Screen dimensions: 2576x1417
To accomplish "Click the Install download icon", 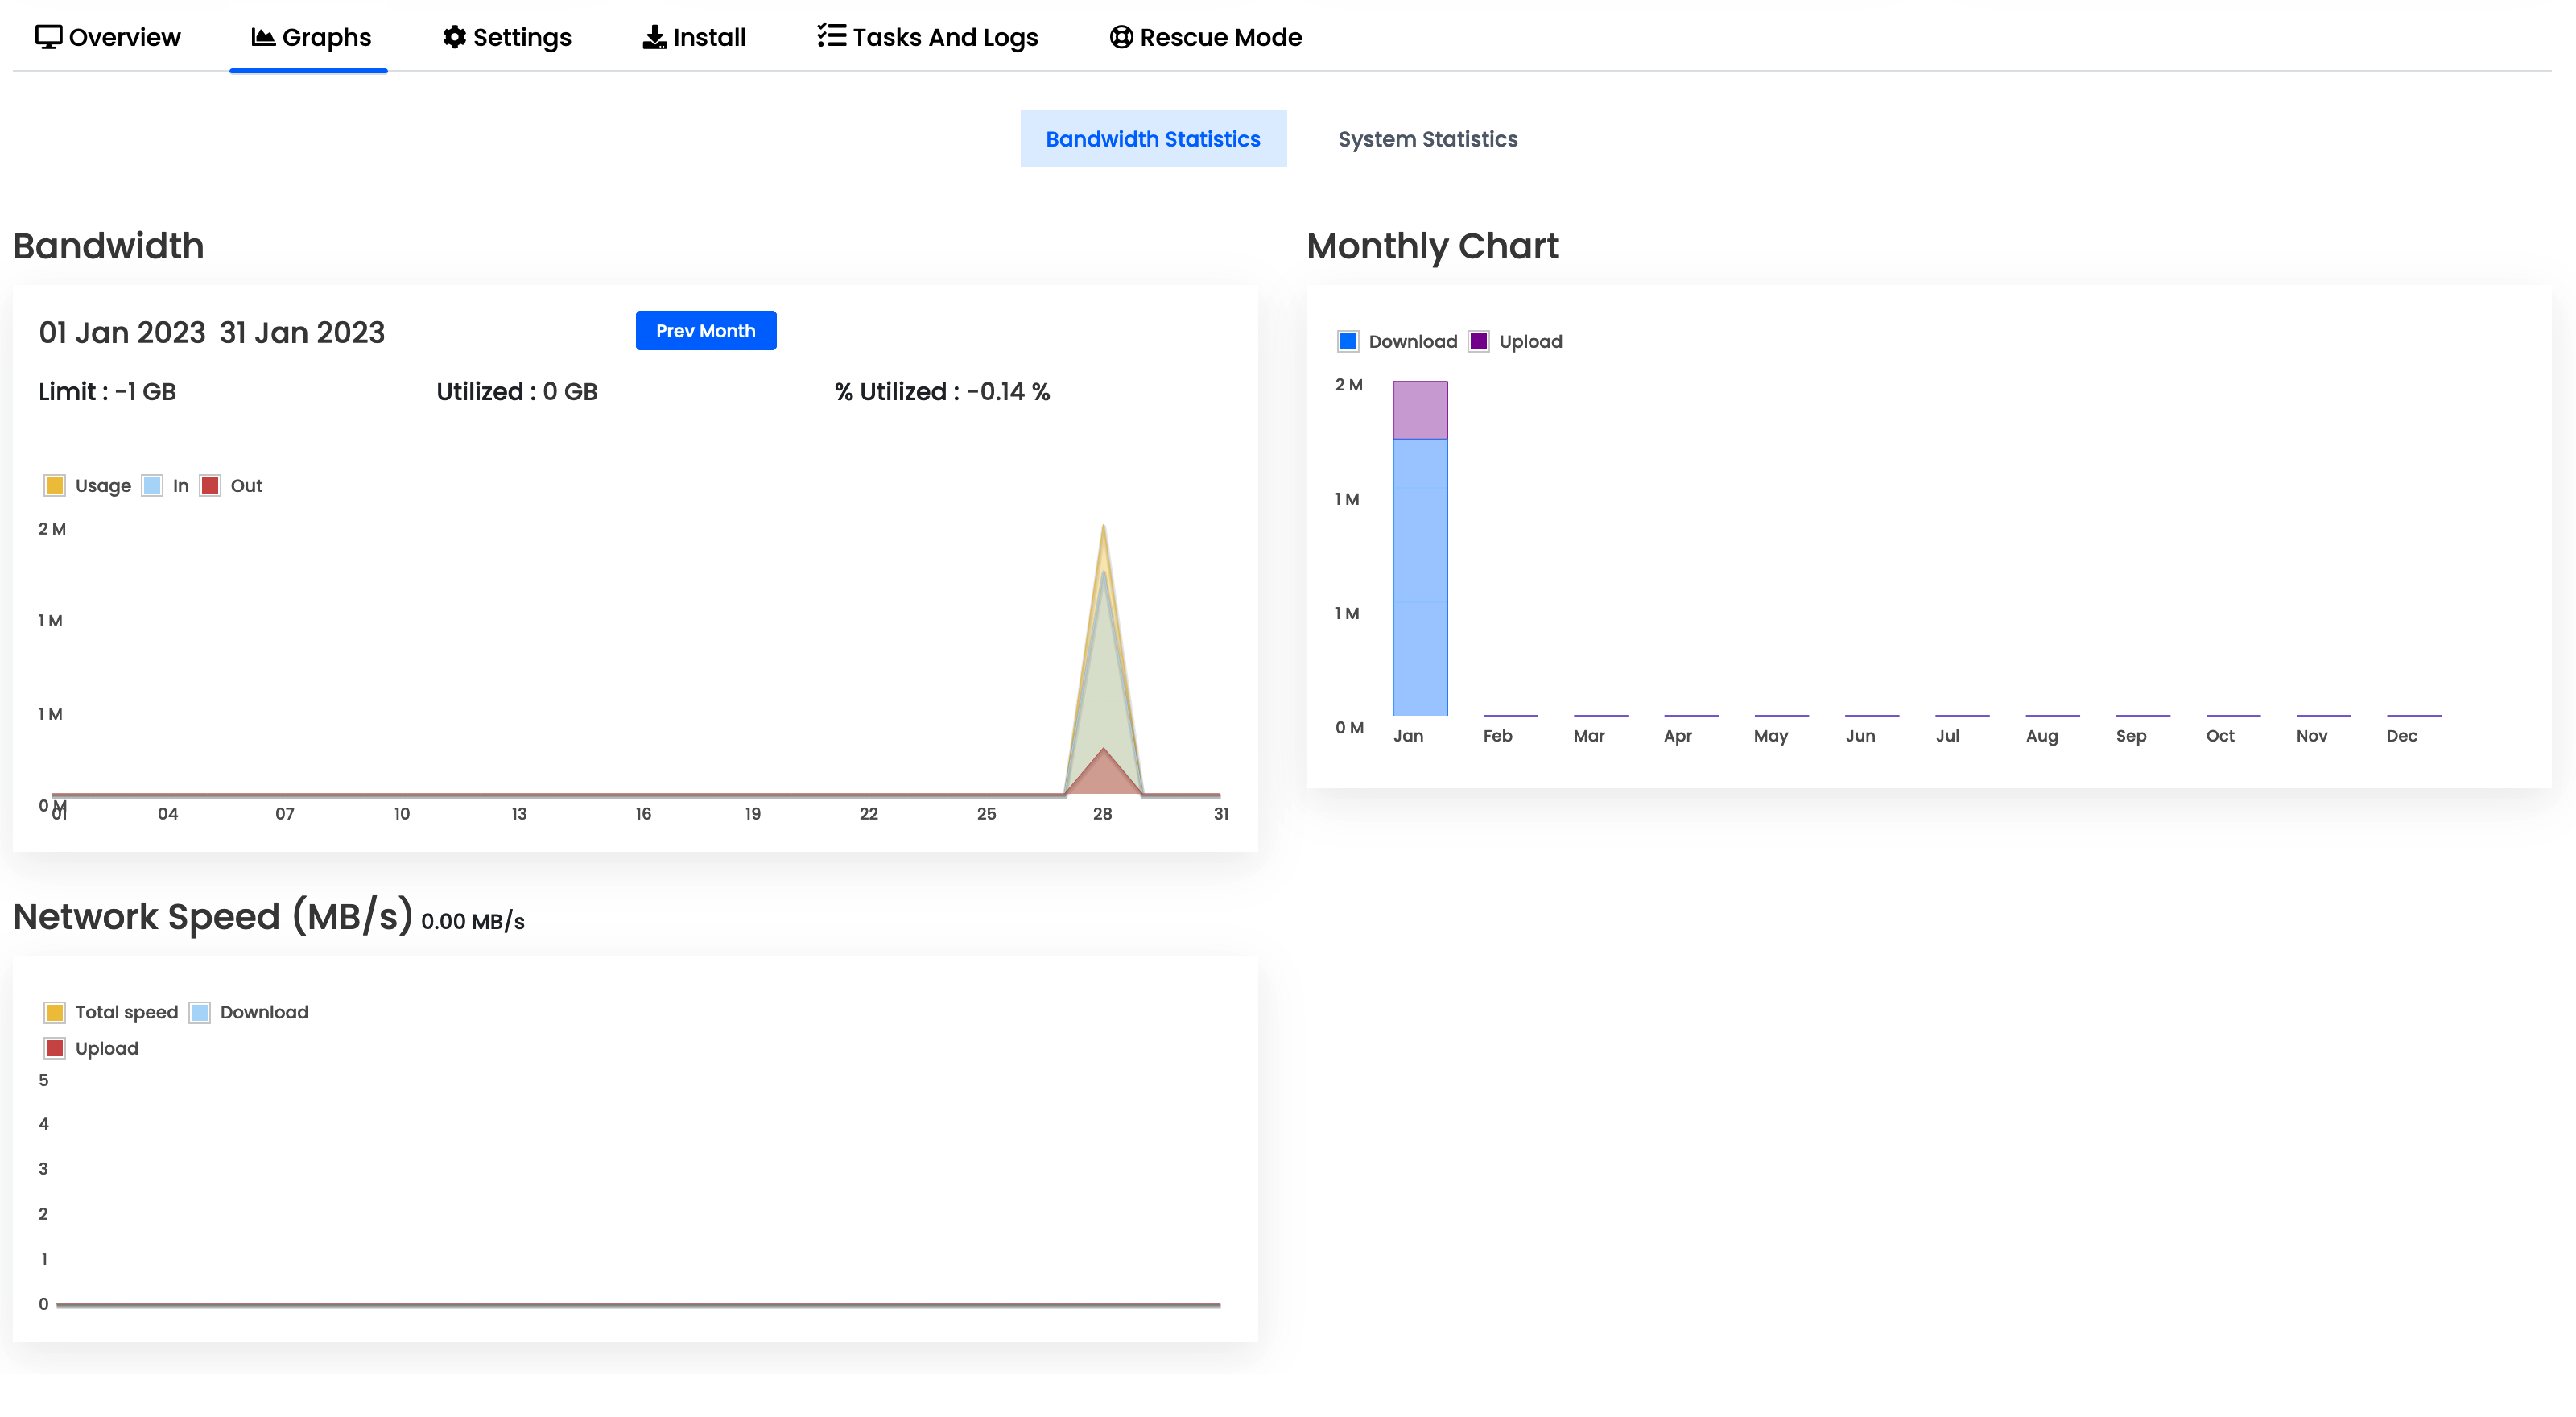I will click(x=654, y=37).
